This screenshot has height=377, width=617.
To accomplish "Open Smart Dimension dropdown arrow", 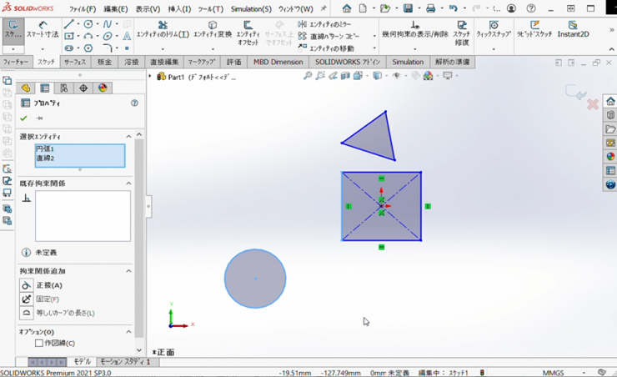I will coord(43,49).
